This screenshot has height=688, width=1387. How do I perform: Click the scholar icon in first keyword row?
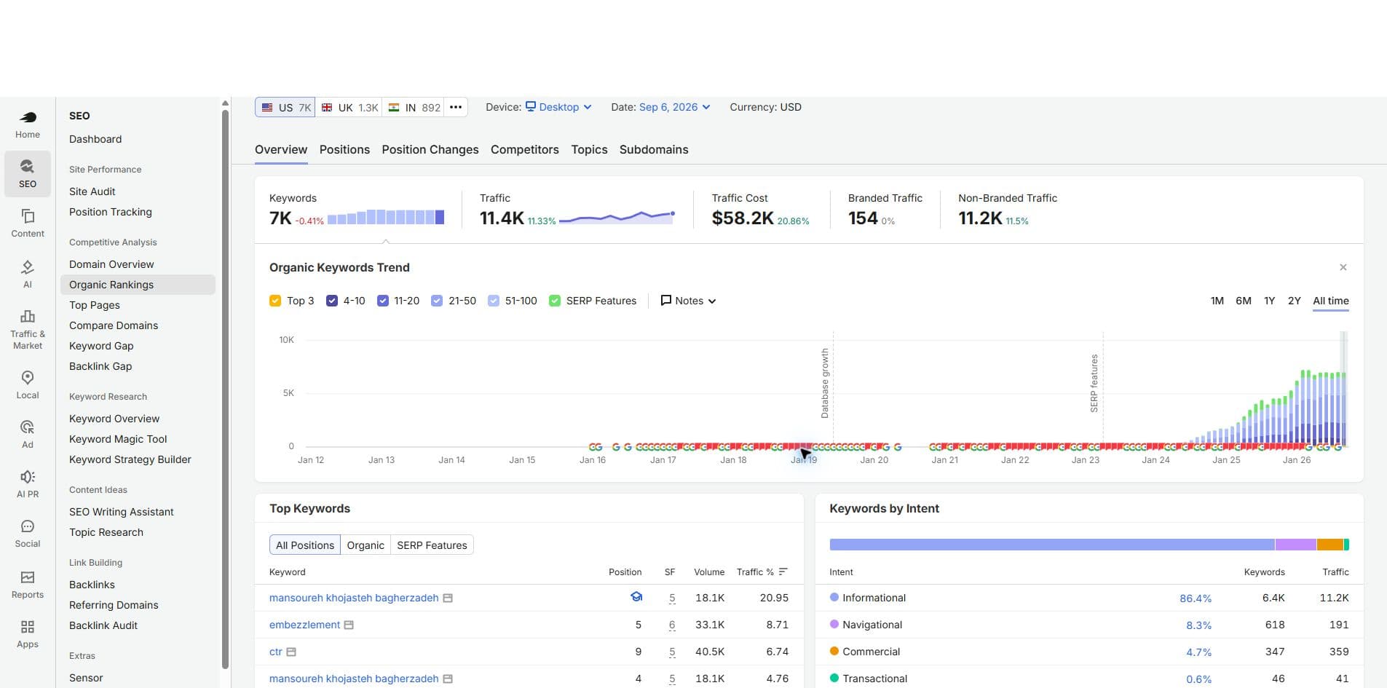[636, 597]
